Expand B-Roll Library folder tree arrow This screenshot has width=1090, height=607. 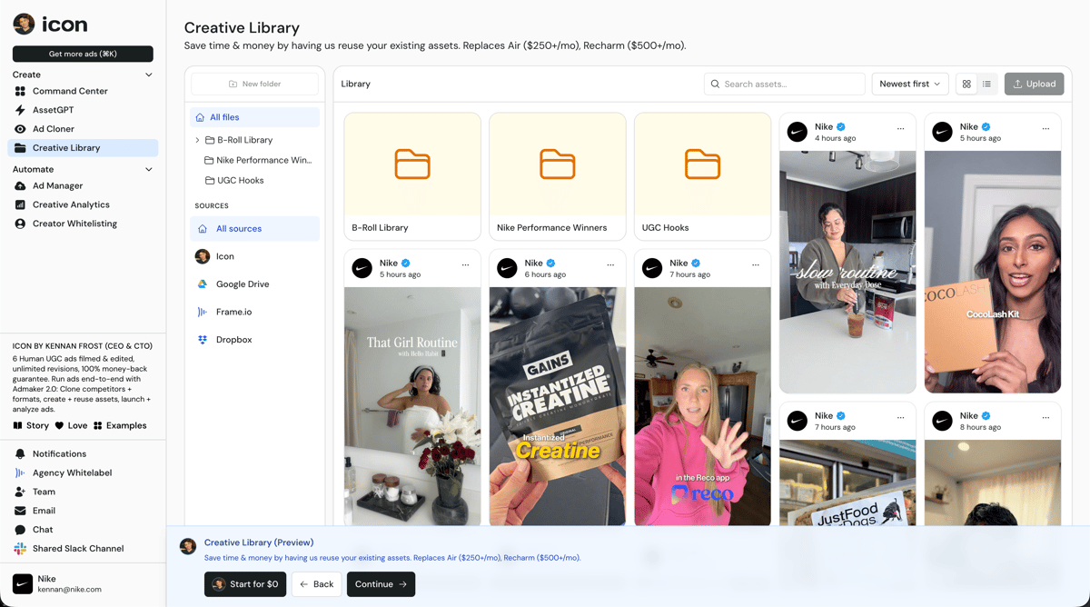click(197, 140)
